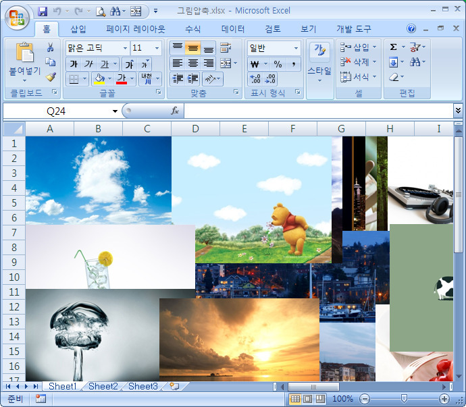Screen dimensions: 466x407
Task: Open the font name dropdown
Action: (x=125, y=48)
